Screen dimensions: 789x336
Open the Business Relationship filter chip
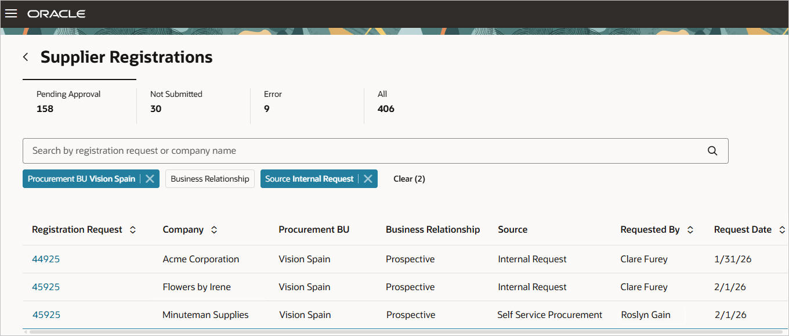(210, 179)
